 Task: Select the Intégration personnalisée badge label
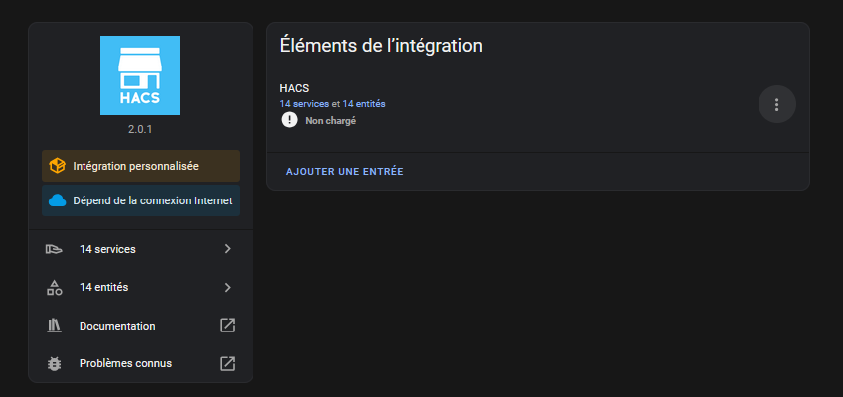(x=136, y=167)
